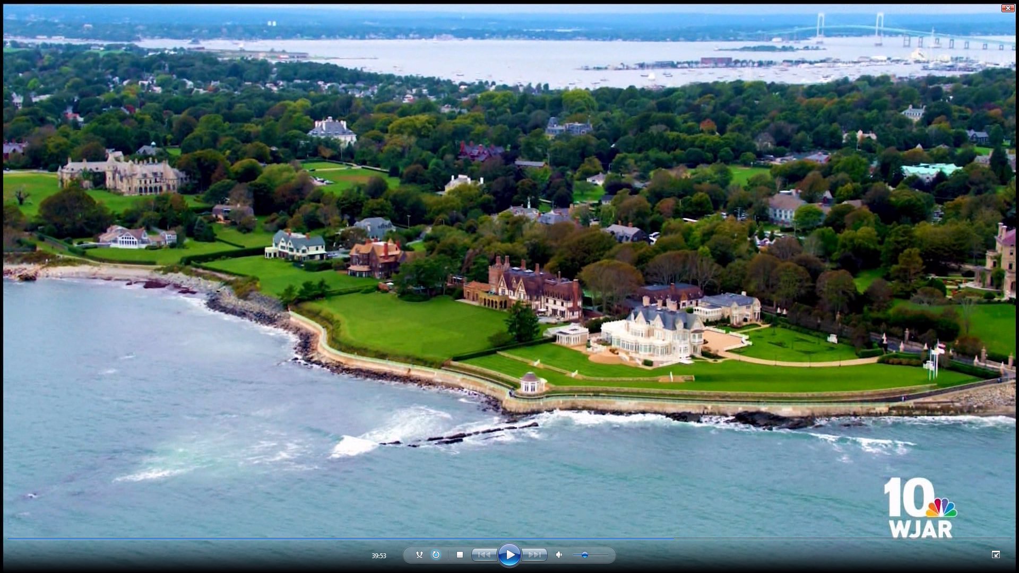
Task: Turn on shuffle mode
Action: (x=419, y=555)
